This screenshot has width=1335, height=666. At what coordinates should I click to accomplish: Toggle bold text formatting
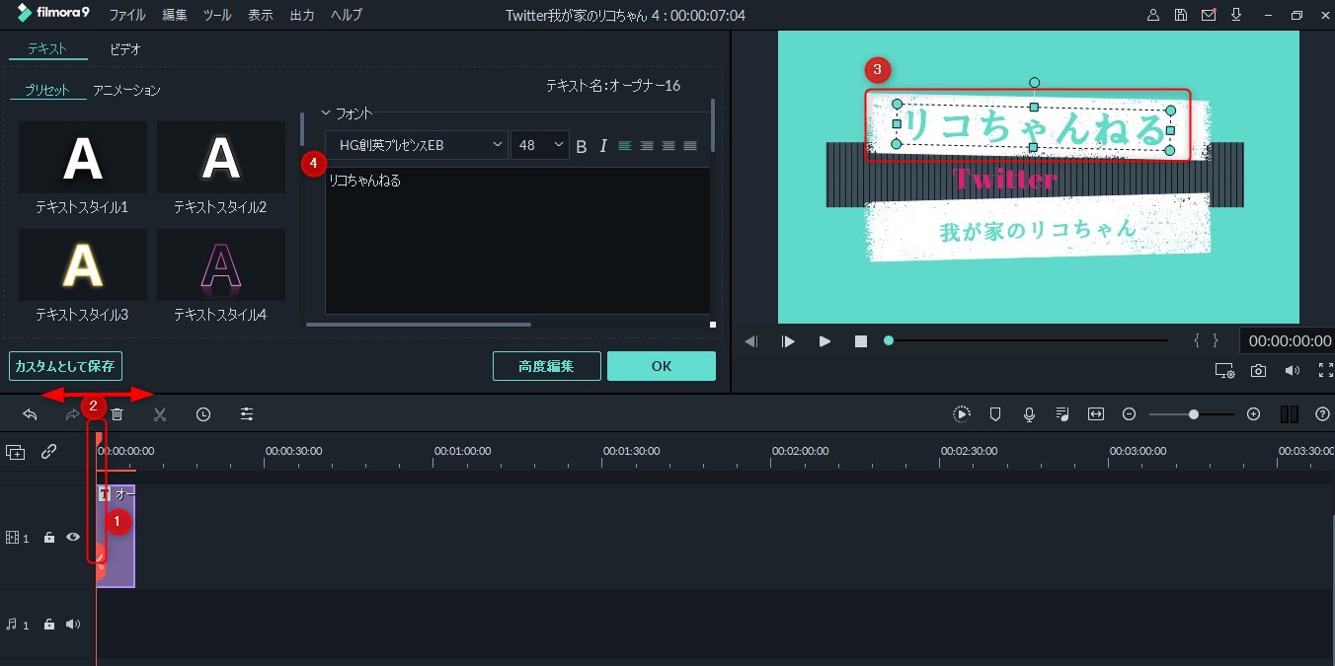[x=582, y=146]
